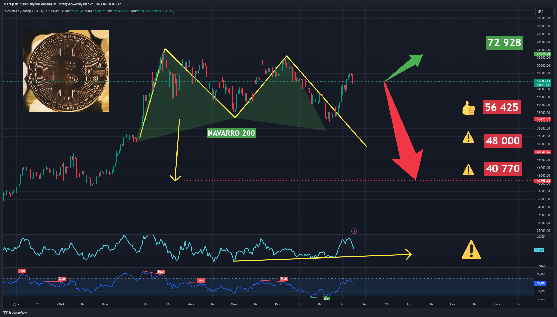Click the МАКС high value 66 145,57
Viewport: 557px width, 317px height.
click(99, 11)
